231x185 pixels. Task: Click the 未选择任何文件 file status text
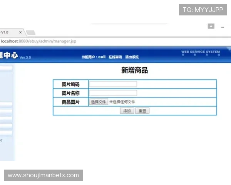(x=122, y=102)
